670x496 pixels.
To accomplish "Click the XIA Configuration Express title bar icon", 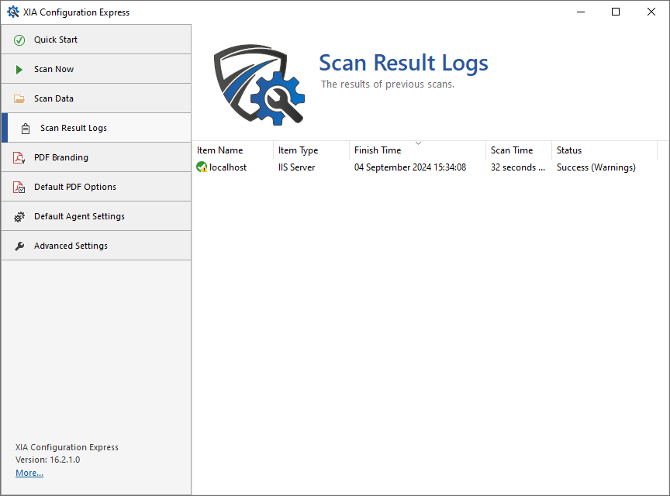I will pyautogui.click(x=13, y=12).
